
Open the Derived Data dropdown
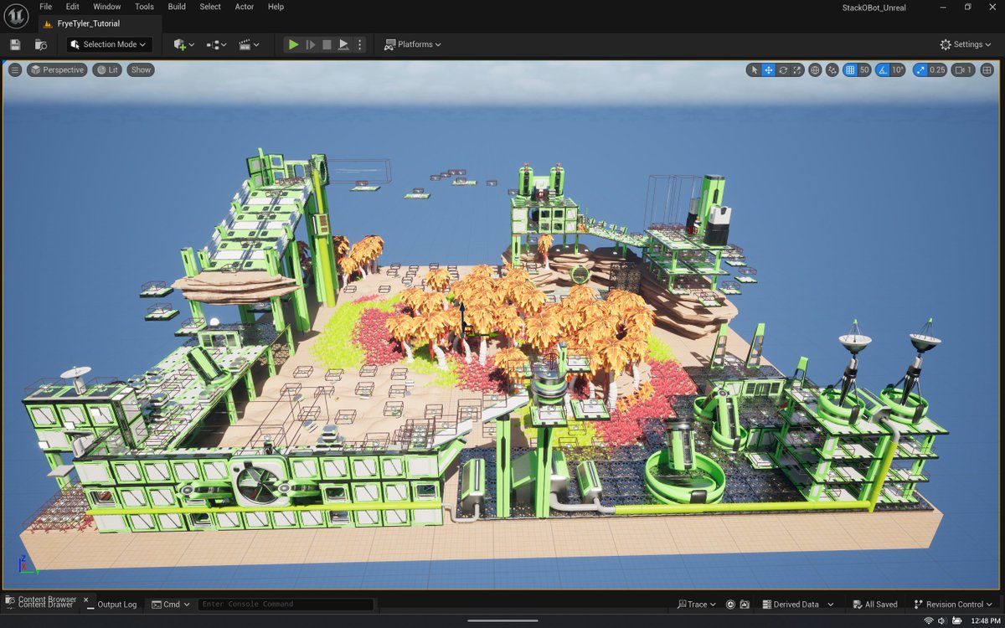point(798,605)
